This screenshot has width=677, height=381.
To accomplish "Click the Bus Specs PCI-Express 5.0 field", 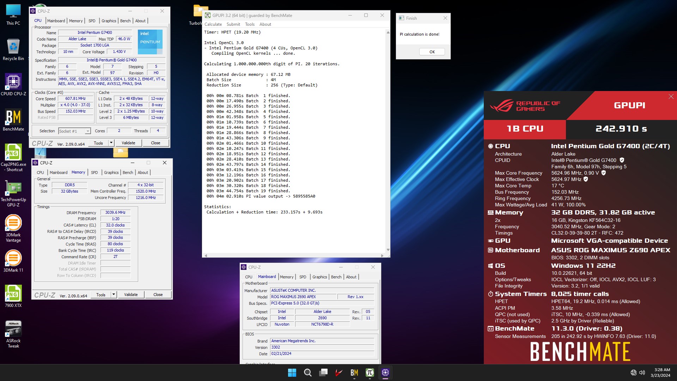I will pyautogui.click(x=322, y=303).
